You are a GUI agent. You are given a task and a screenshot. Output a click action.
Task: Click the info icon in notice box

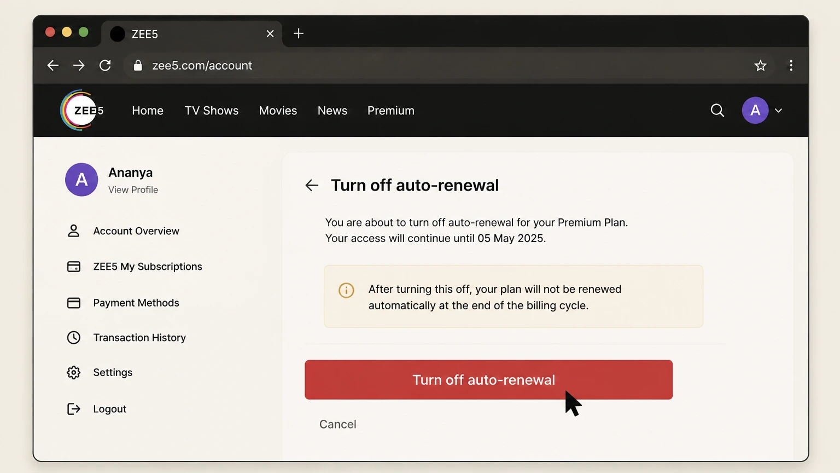[346, 290]
